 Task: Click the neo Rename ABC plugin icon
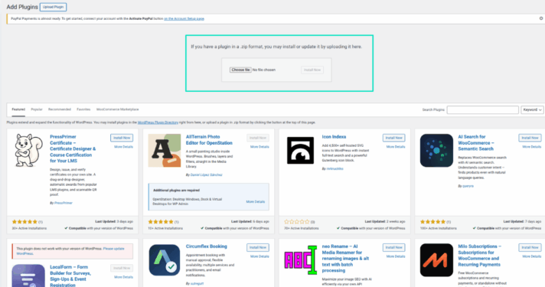coord(300,260)
